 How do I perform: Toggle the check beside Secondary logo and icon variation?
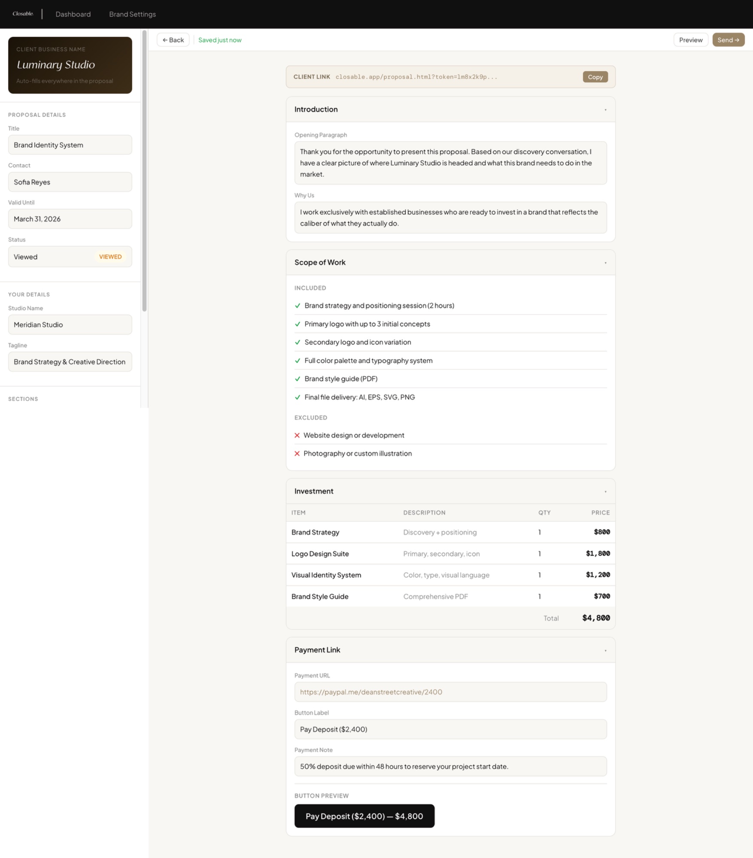[x=298, y=342]
